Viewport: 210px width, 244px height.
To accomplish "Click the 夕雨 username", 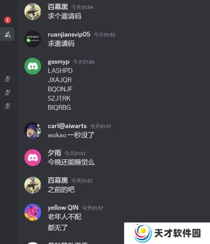I will coord(55,153).
